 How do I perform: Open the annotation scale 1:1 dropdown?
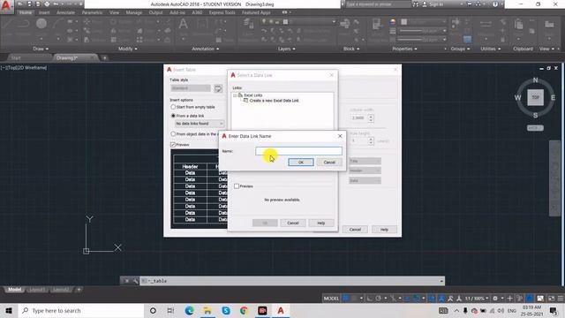pyautogui.click(x=477, y=299)
